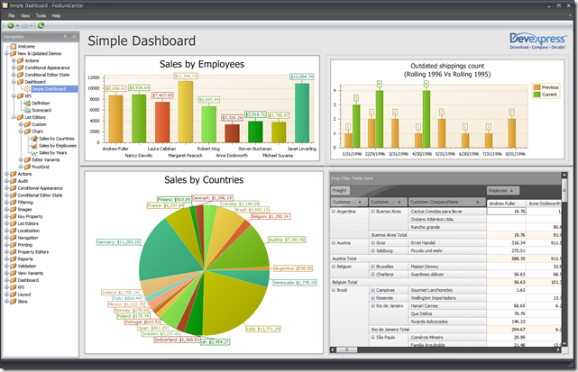Click the Simple Dashboard node's gear icon

click(x=27, y=89)
